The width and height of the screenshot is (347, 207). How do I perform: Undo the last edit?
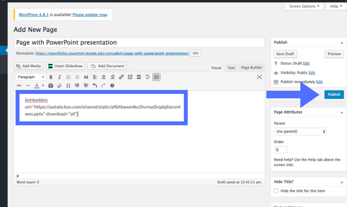pyautogui.click(x=95, y=85)
